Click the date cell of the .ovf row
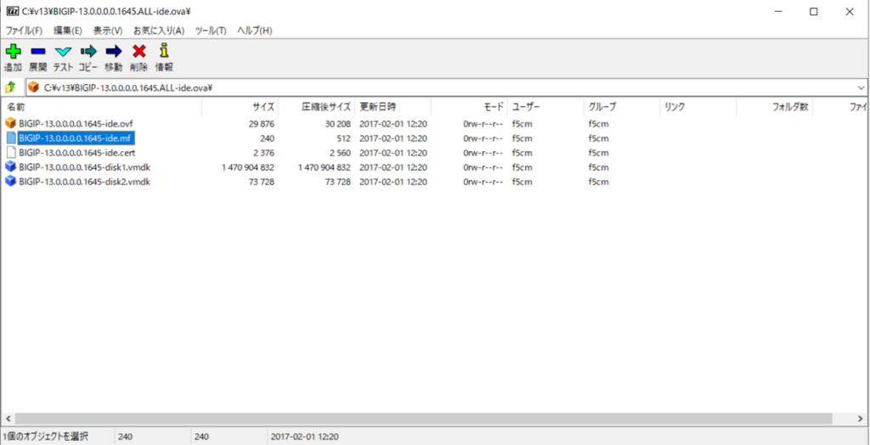The height and width of the screenshot is (445, 870). 393,123
